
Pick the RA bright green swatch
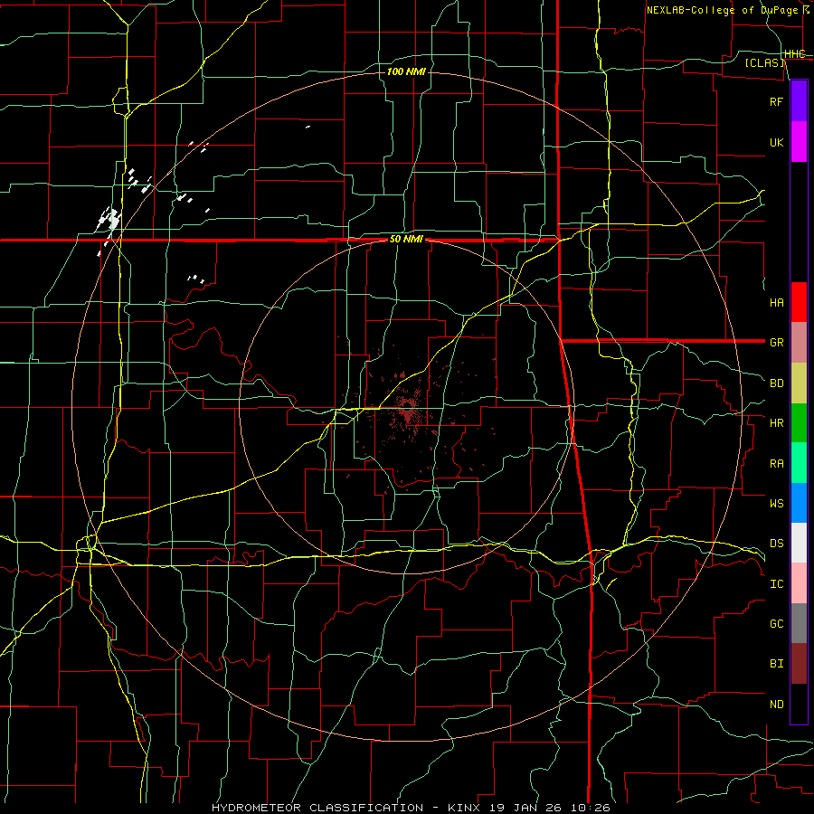tap(799, 463)
